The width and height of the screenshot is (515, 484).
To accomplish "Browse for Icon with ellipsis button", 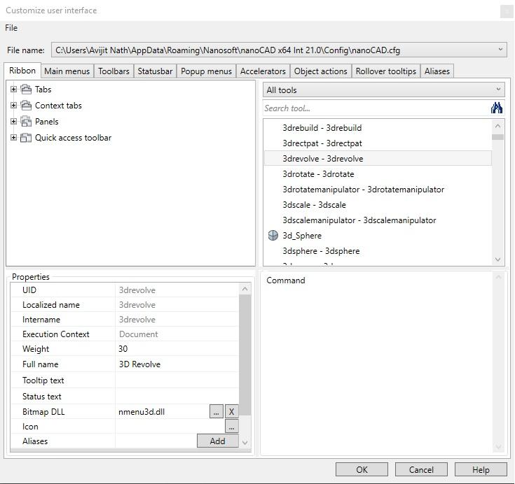I will 231,427.
